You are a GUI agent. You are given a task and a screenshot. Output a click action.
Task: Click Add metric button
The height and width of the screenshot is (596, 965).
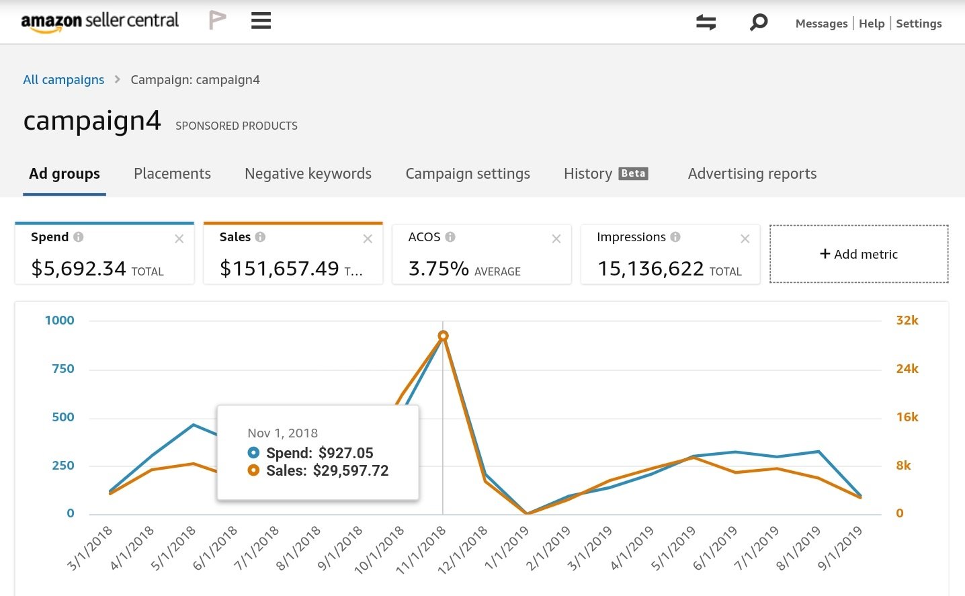tap(858, 254)
